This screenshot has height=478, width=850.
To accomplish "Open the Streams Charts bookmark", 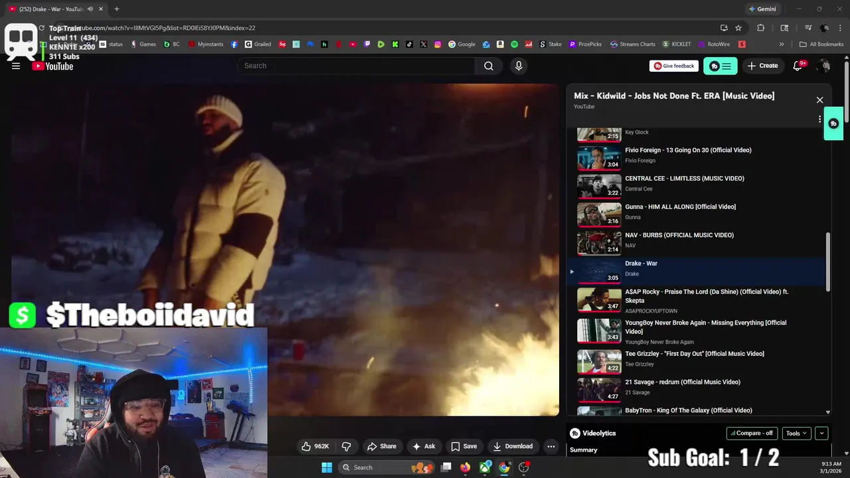I will coord(632,44).
